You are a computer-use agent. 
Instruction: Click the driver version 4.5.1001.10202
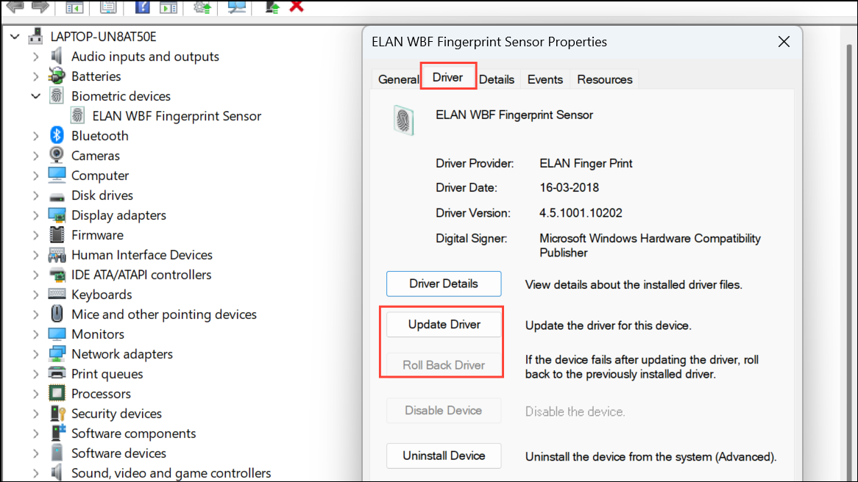click(x=581, y=212)
